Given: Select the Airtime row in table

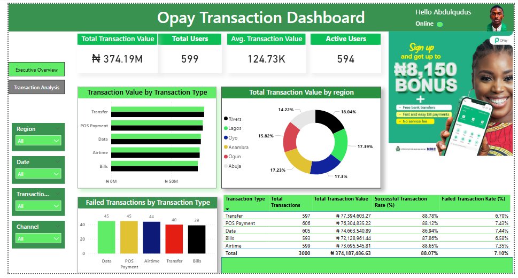Looking at the screenshot, I should pyautogui.click(x=367, y=246).
